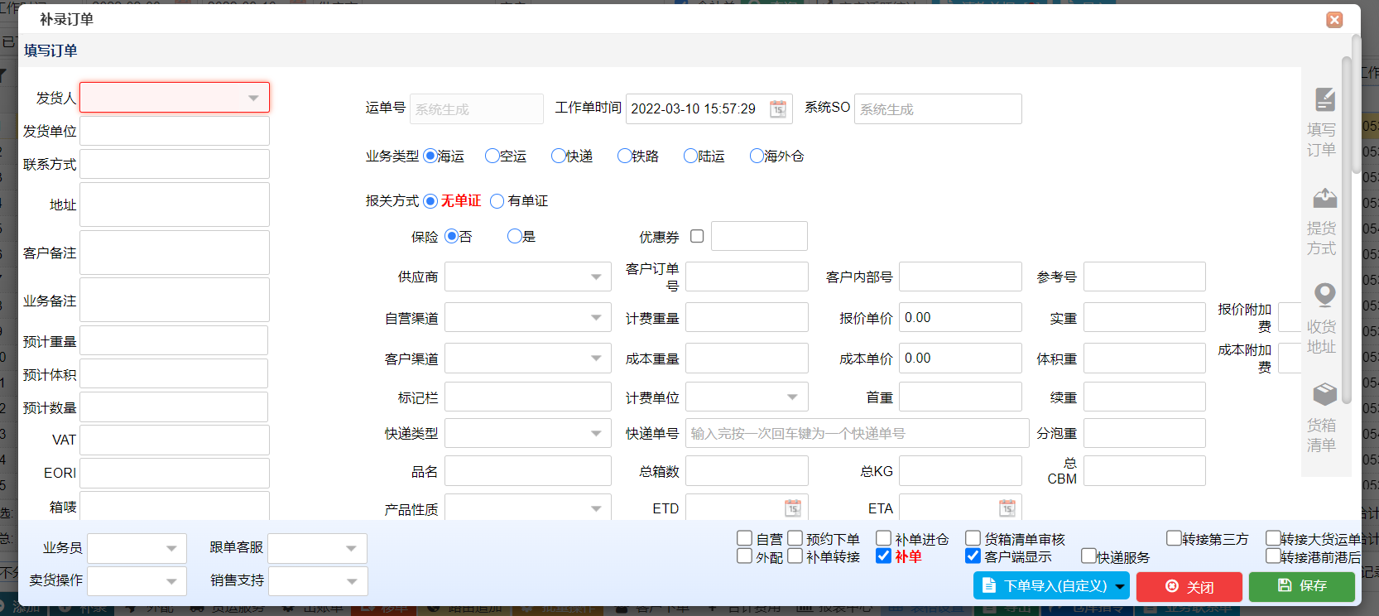Screen dimensions: 1379x616
Task: Set 保险 to 否
Action: click(x=452, y=236)
